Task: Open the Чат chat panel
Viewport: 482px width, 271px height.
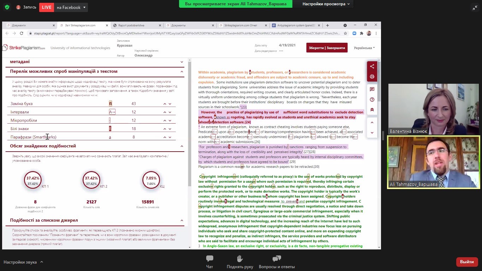Action: [210, 262]
